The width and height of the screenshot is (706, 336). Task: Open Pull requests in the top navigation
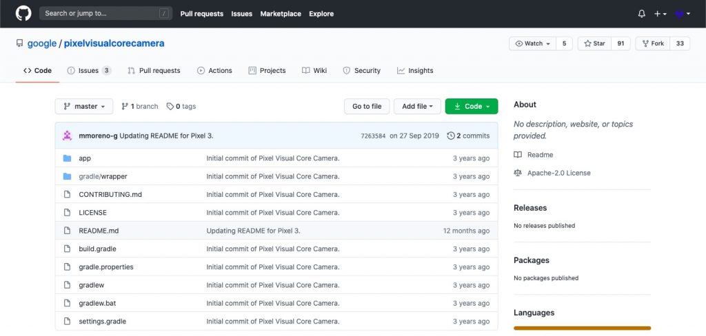pyautogui.click(x=202, y=14)
